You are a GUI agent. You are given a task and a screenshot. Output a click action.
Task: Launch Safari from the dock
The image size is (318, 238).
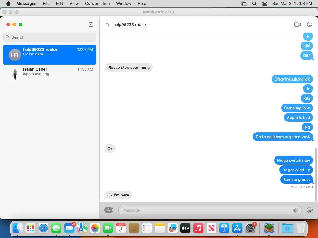click(x=43, y=228)
